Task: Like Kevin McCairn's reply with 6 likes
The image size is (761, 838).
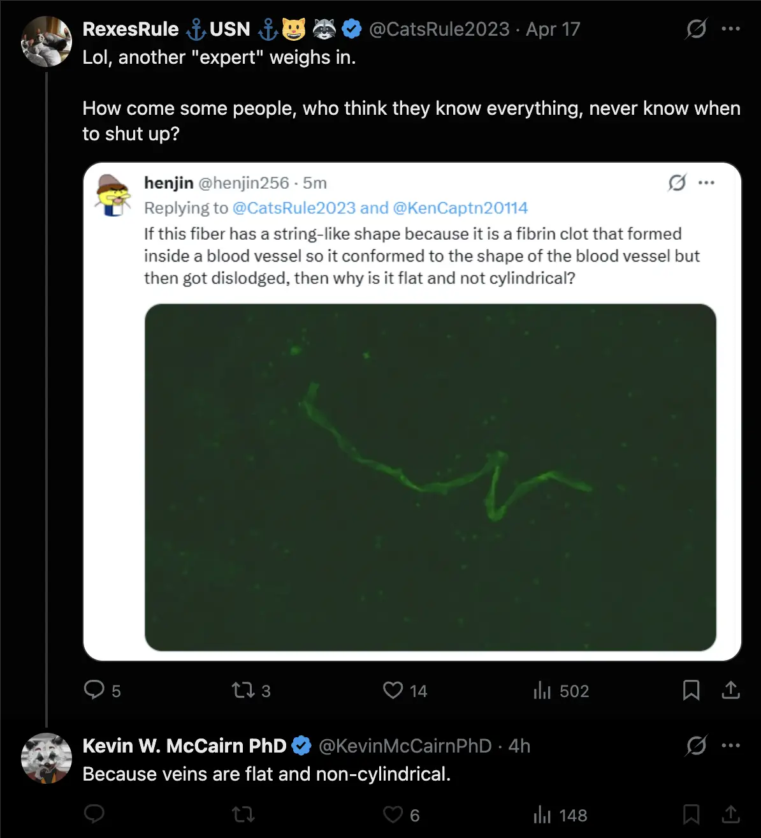Action: tap(393, 814)
